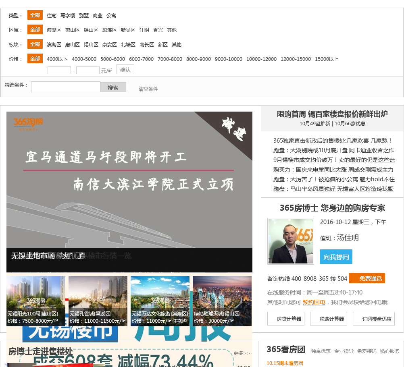Screen dimensions: 404x367
Task: Read article 太湖别院或10月底开盘
Action: click(334, 150)
